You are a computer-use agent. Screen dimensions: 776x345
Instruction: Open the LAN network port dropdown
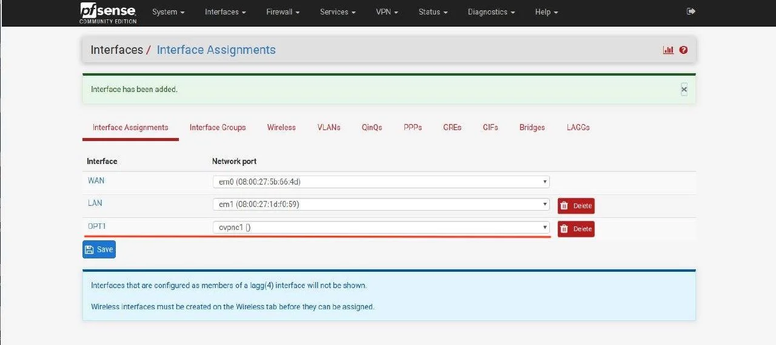coord(381,205)
